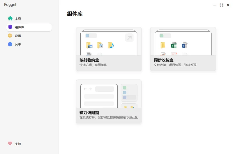Click the 映射收纳盒 title
This screenshot has width=233, height=154.
click(x=89, y=60)
